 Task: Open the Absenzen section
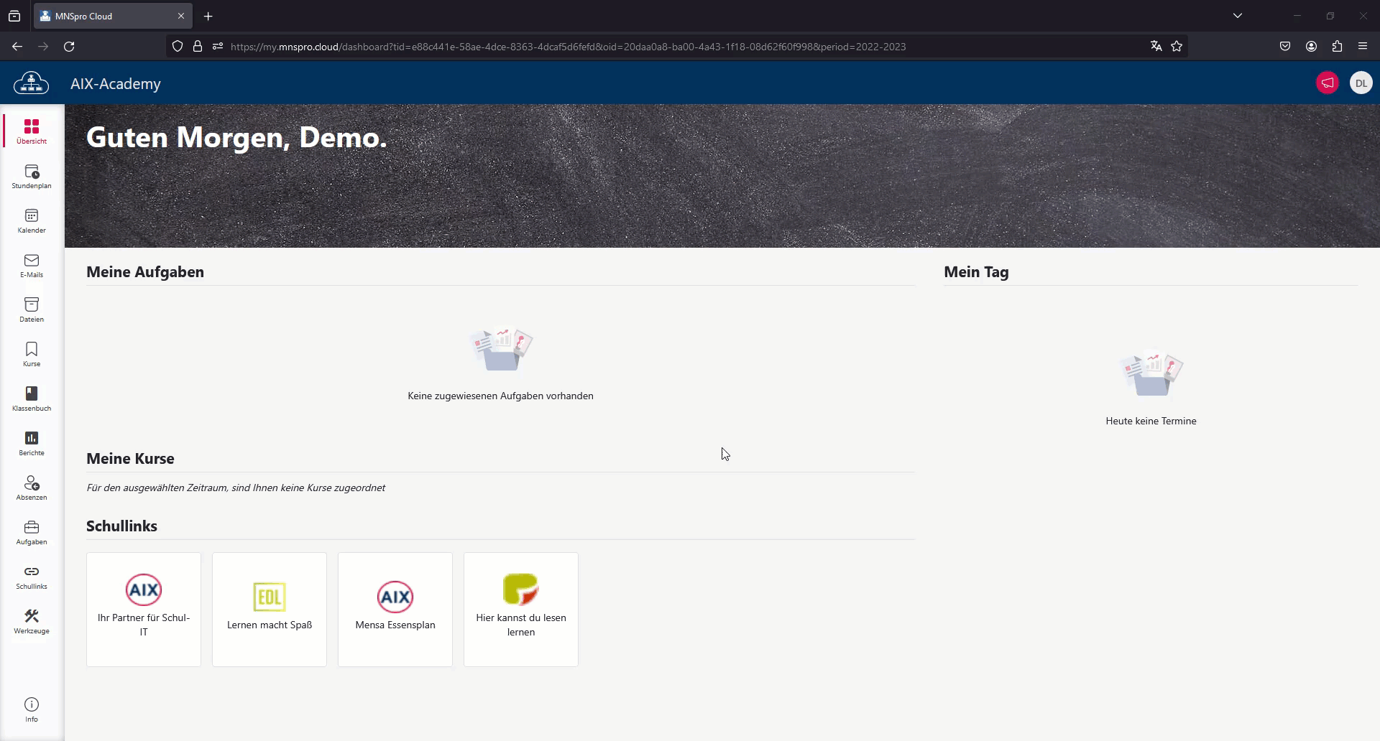coord(32,488)
